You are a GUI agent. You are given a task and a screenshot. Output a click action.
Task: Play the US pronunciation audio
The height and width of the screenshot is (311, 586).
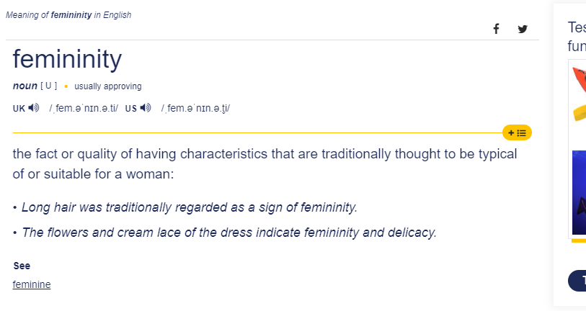coord(146,108)
